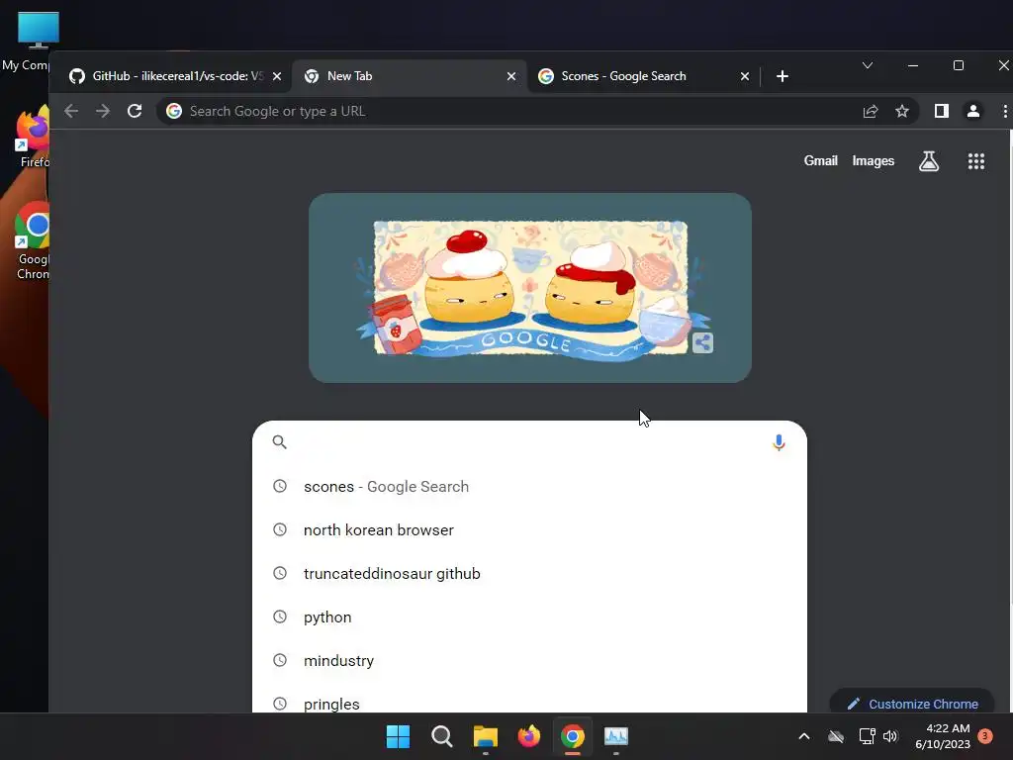Open the Chrome side panel
The height and width of the screenshot is (760, 1013).
point(942,111)
